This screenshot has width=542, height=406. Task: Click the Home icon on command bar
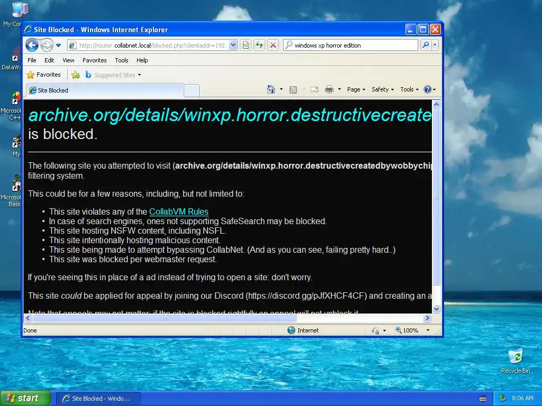[x=270, y=89]
